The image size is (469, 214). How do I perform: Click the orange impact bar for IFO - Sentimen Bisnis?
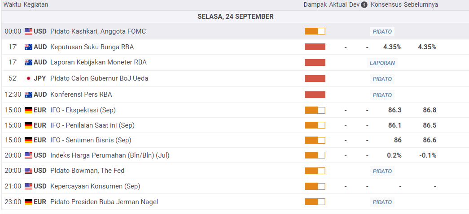coord(315,140)
